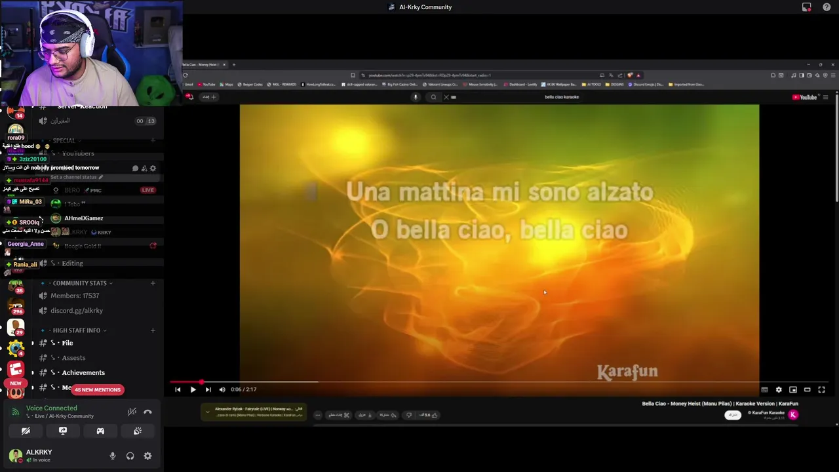Screen dimensions: 839x472
Task: Open the Maps bookmark
Action: 227,85
